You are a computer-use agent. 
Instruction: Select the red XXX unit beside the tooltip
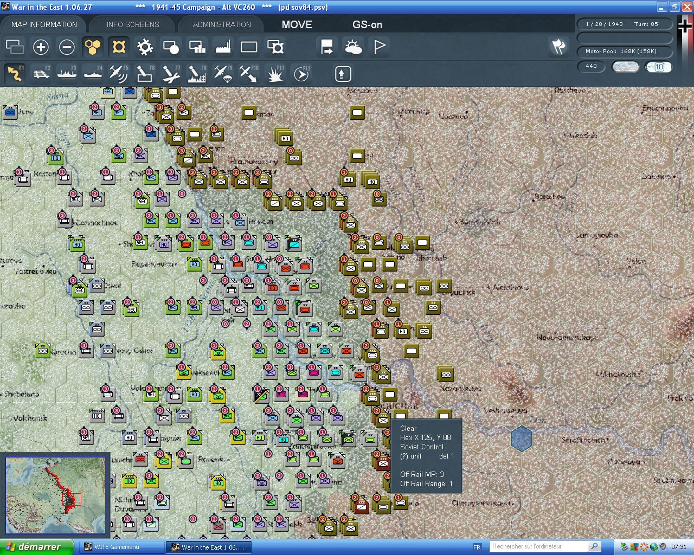coord(383,463)
